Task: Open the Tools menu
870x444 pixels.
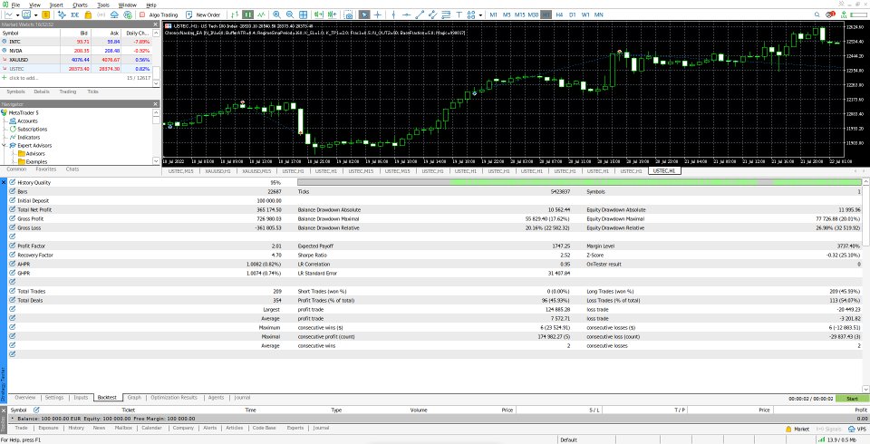Action: (x=103, y=5)
